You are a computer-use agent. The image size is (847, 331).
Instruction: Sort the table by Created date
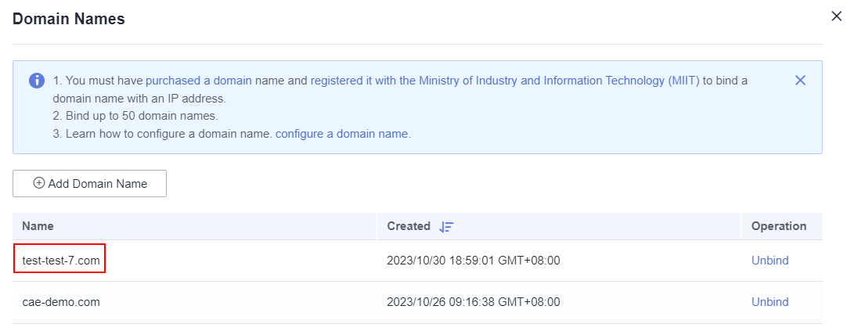(x=446, y=226)
